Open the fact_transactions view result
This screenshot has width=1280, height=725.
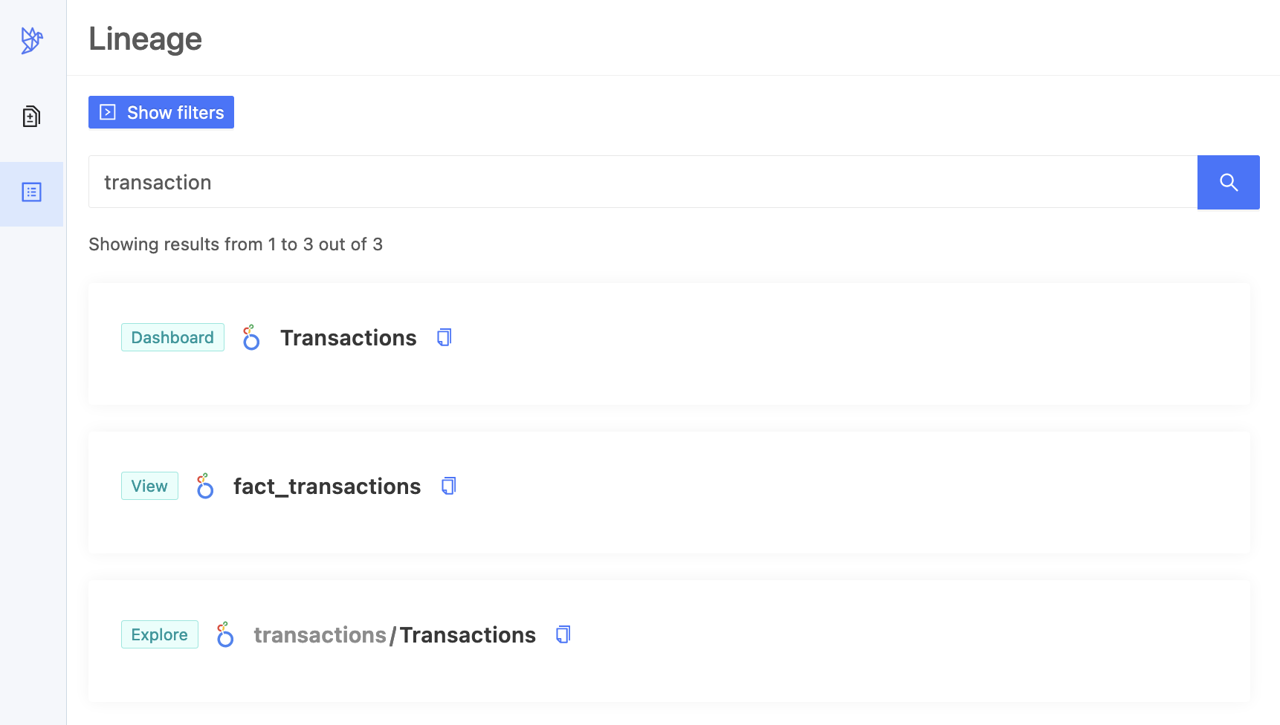click(x=327, y=487)
